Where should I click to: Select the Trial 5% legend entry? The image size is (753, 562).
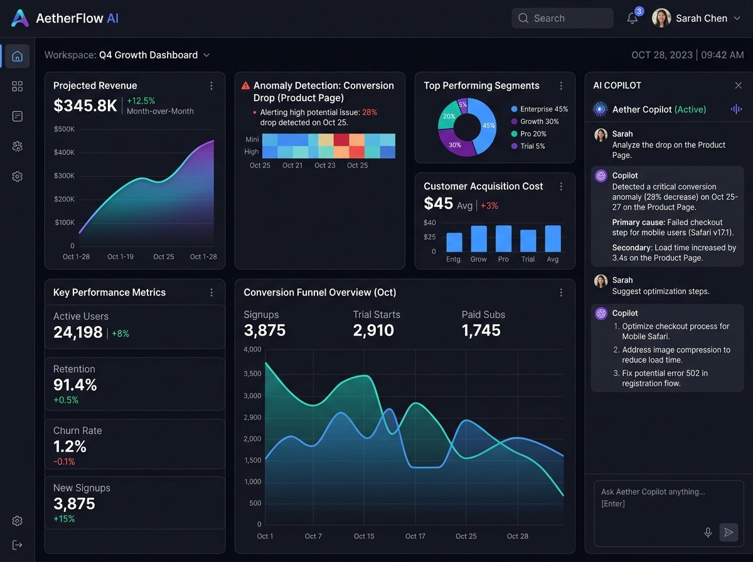(528, 146)
